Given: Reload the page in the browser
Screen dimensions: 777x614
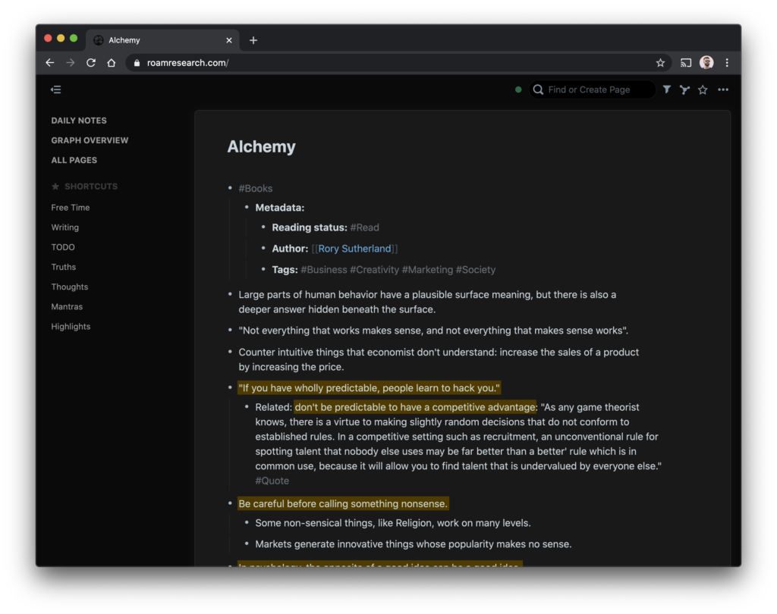Looking at the screenshot, I should pyautogui.click(x=91, y=63).
